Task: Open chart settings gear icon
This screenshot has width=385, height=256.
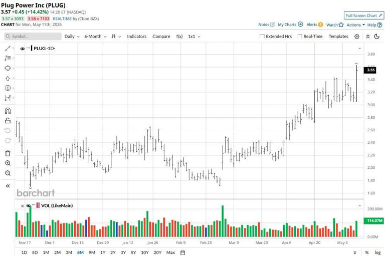Action: click(357, 37)
